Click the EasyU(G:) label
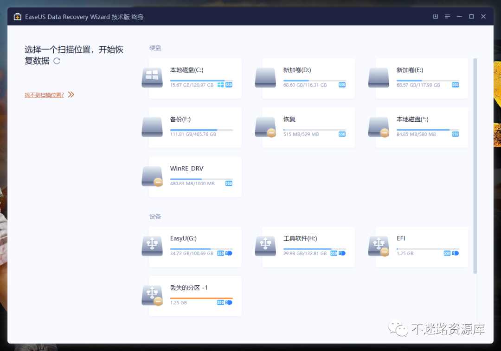Image resolution: width=501 pixels, height=351 pixels. click(x=183, y=238)
